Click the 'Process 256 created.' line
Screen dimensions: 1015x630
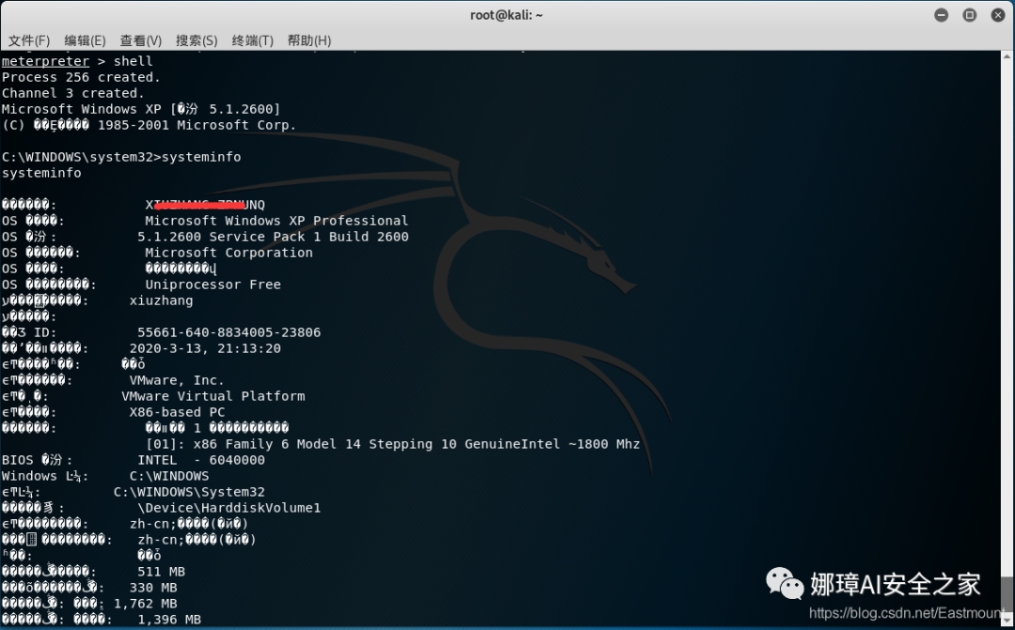[x=81, y=78]
